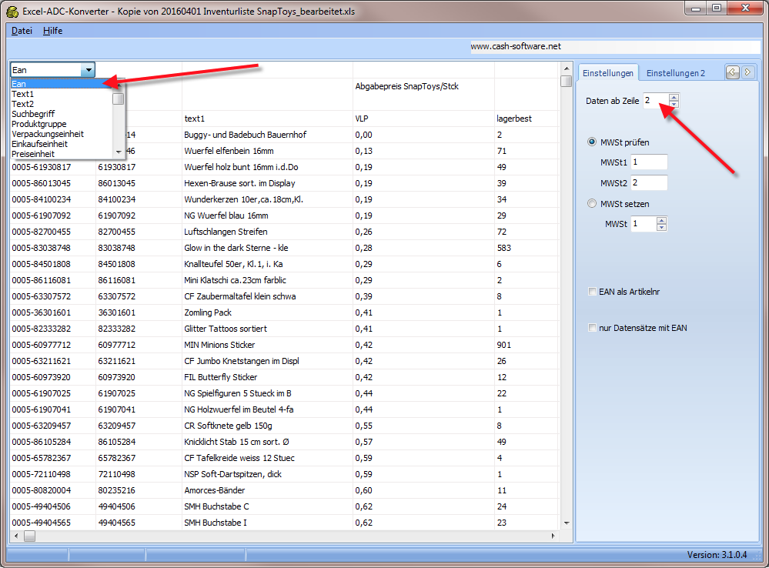The image size is (769, 568).
Task: Select cell Wunderkerzen 10er,ca.18cm,Kl.
Action: click(x=267, y=199)
